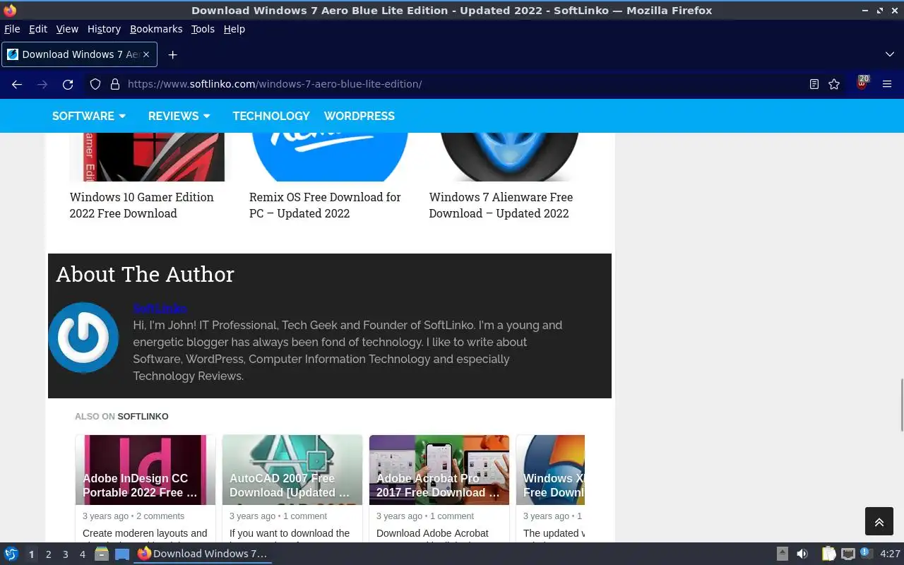This screenshot has width=904, height=565.
Task: Open the Tools menu
Action: 203,29
